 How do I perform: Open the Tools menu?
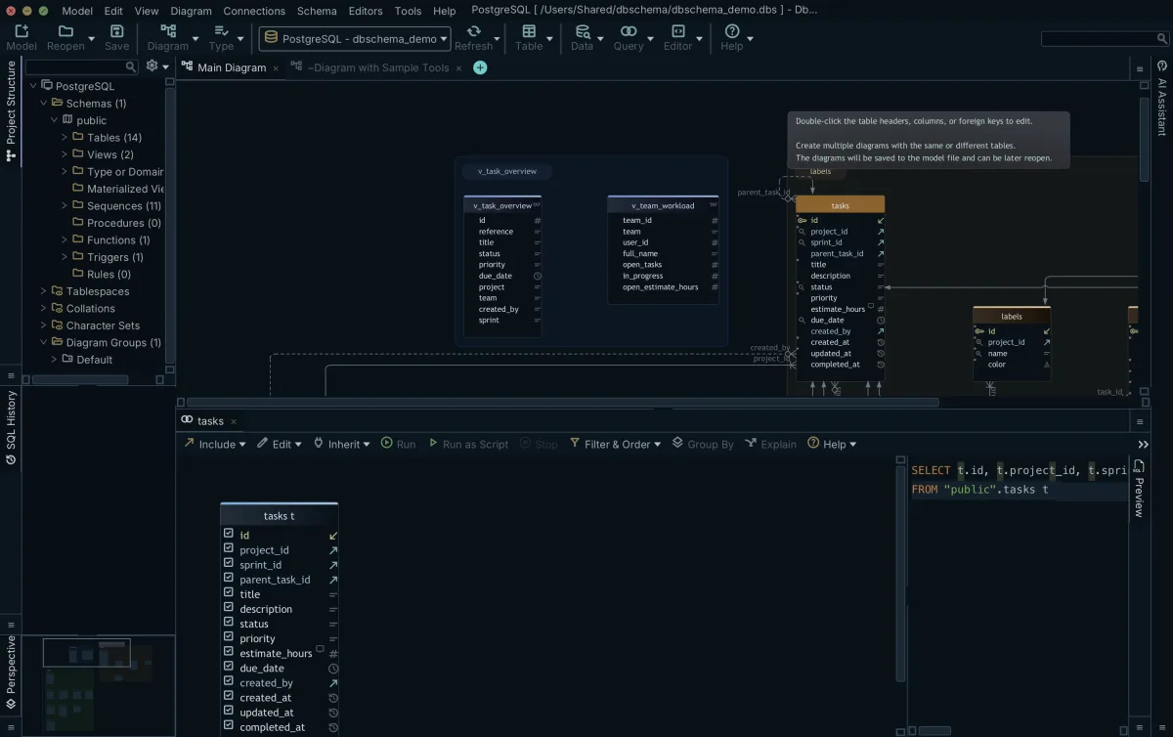click(408, 11)
